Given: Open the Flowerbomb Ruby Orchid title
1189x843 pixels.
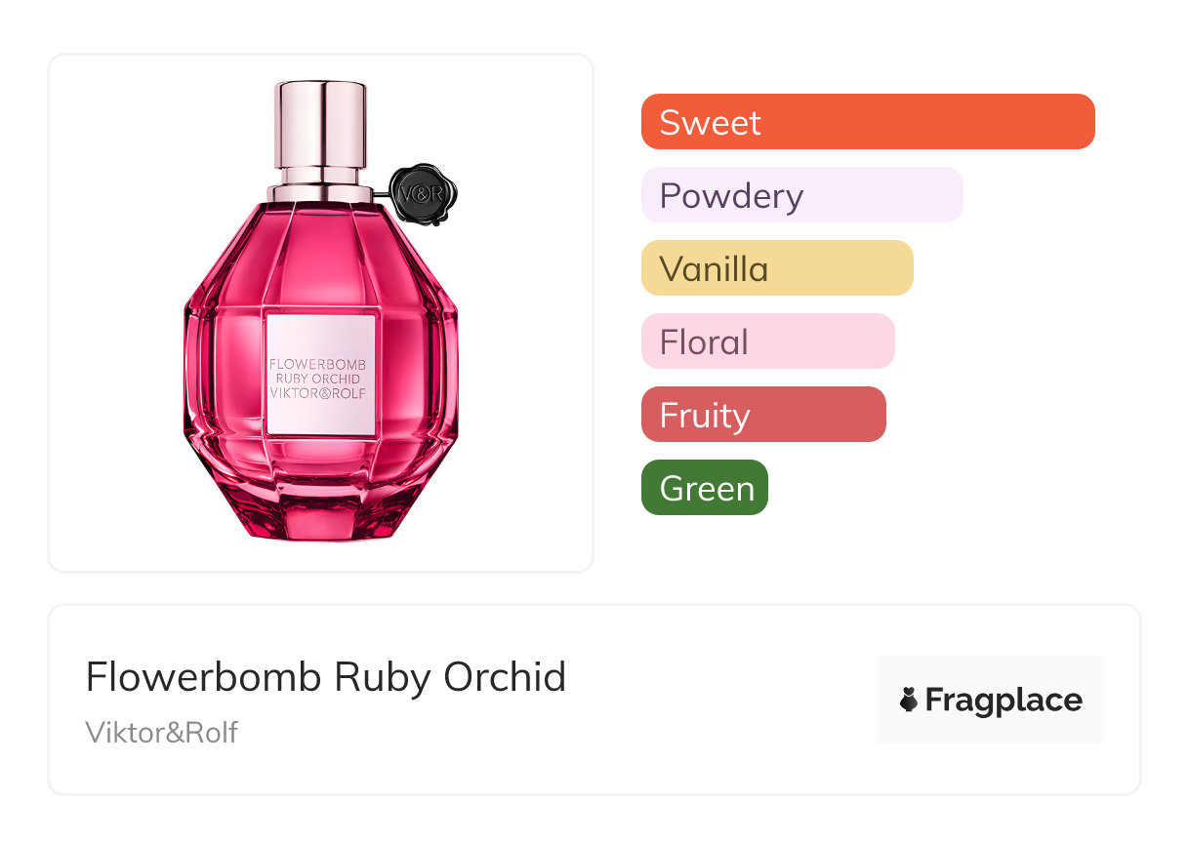Looking at the screenshot, I should (325, 677).
